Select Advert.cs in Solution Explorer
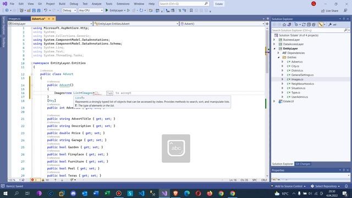Viewport: 352px width, 198px height. (297, 62)
